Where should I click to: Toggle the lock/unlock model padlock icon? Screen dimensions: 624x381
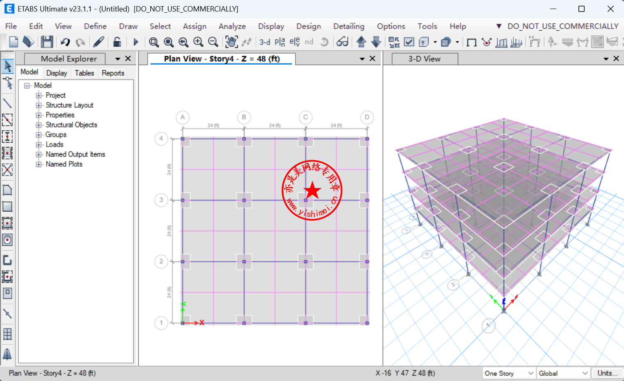[x=117, y=42]
